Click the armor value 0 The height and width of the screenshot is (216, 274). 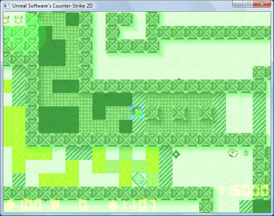click(83, 205)
